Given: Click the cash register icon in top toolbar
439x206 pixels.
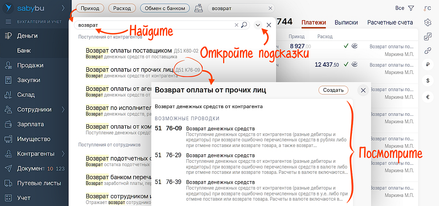Looking at the screenshot, I should click(x=199, y=8).
